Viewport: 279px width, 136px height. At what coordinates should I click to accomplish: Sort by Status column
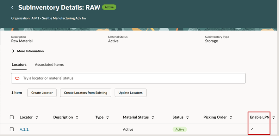[188, 117]
